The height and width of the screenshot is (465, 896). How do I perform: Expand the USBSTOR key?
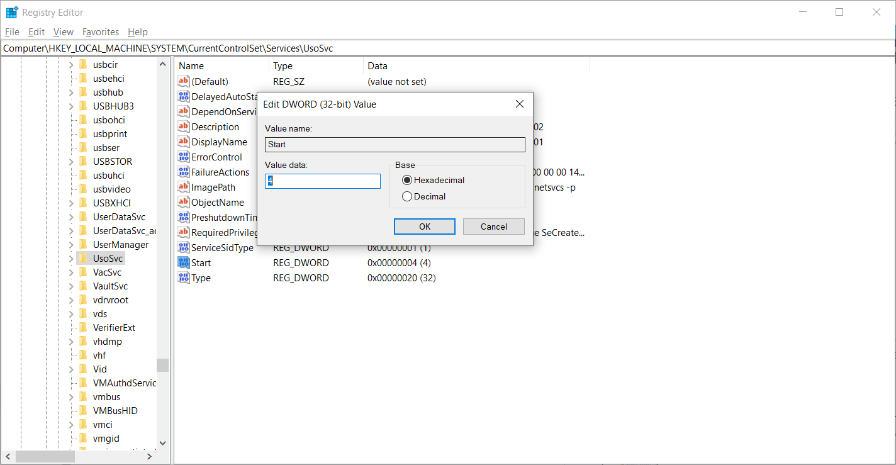tap(71, 161)
